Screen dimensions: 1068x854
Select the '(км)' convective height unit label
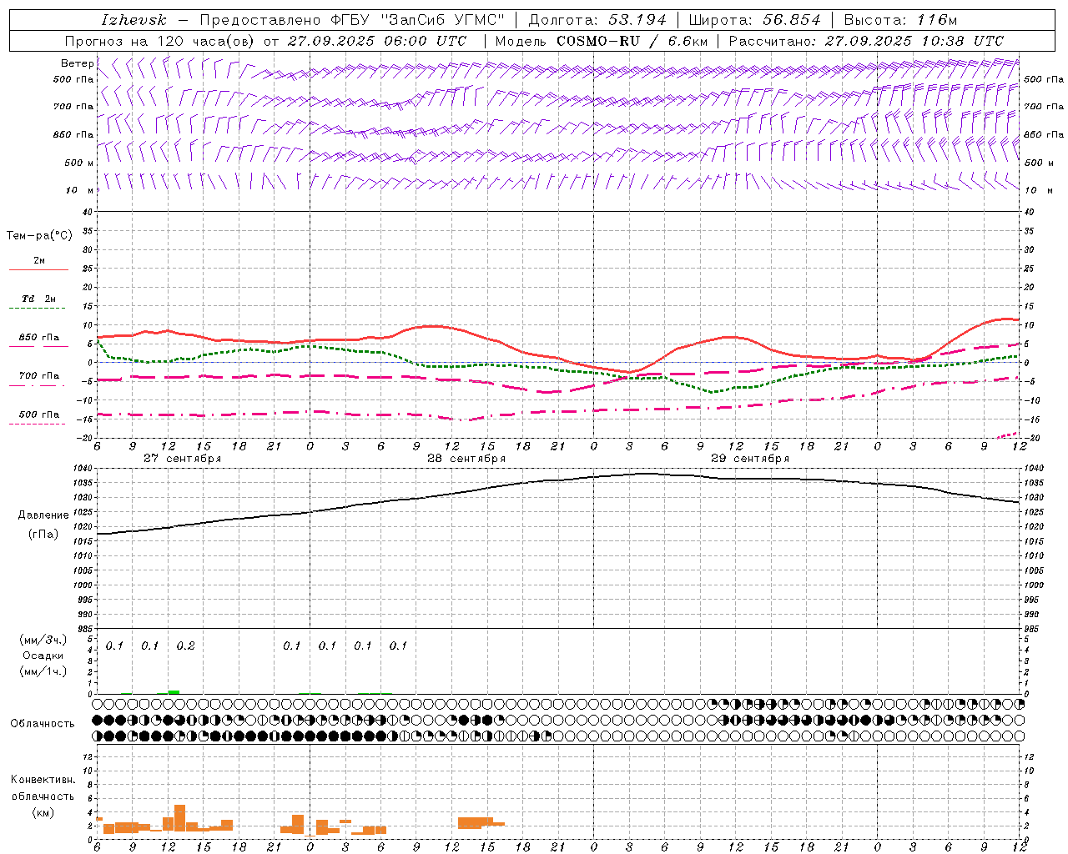click(43, 812)
